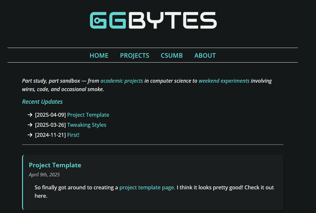Switch to the PROJECTS section
The image size is (316, 213).
pos(135,55)
